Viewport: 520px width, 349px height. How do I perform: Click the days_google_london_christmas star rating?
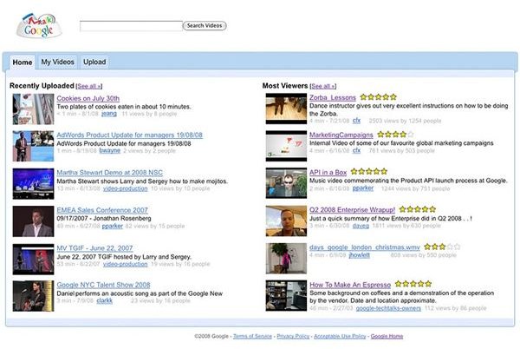pos(442,247)
